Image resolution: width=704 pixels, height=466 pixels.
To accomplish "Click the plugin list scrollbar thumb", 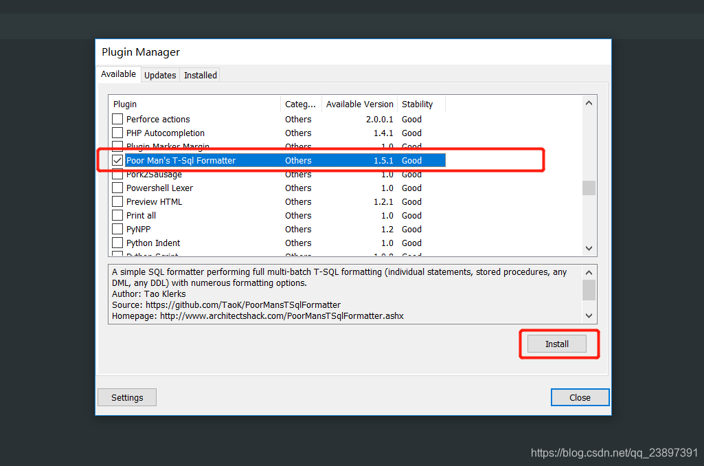I will (x=589, y=188).
